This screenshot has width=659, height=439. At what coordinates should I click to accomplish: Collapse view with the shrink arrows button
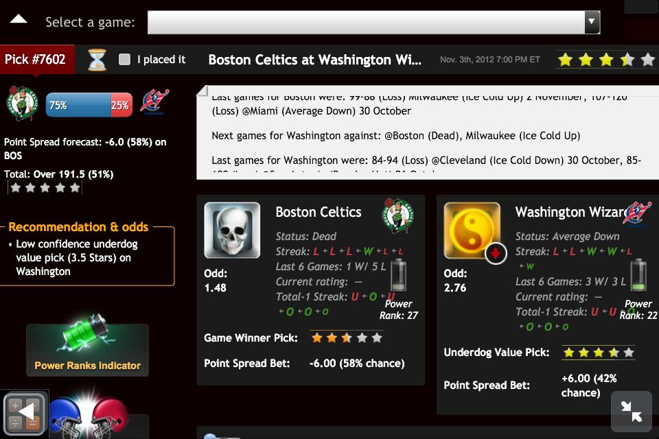tap(632, 412)
